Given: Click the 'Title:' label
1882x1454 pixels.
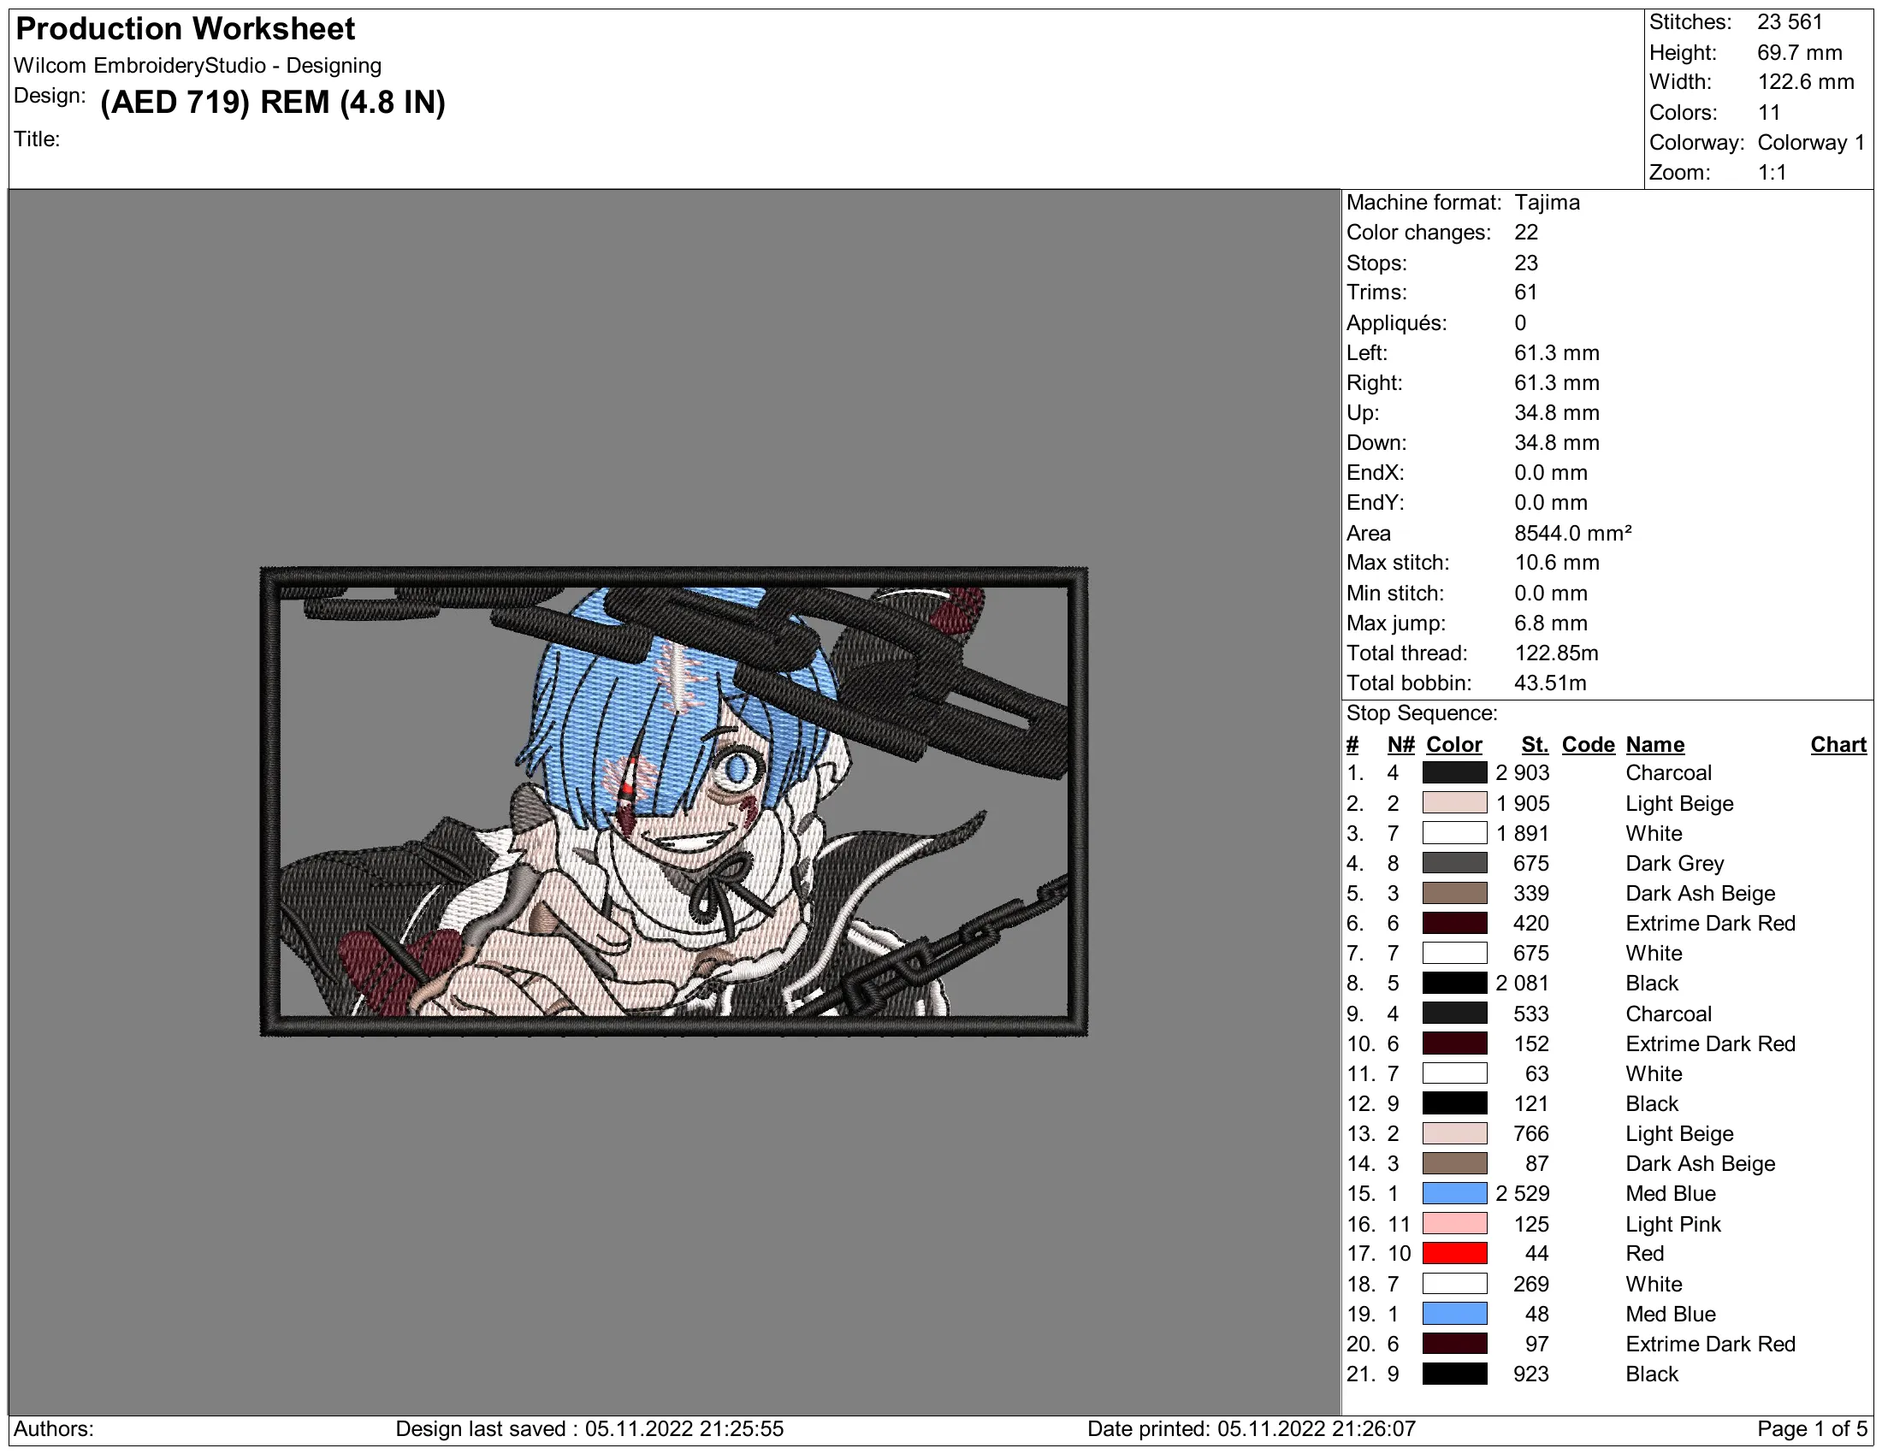Looking at the screenshot, I should [37, 139].
